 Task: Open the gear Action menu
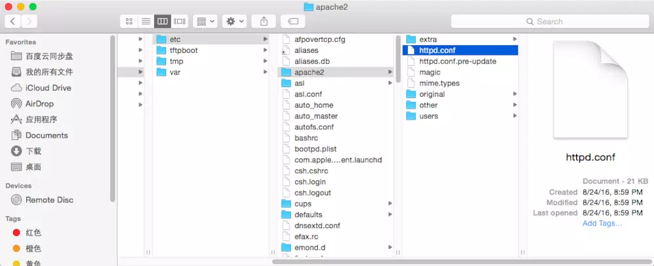click(x=235, y=22)
